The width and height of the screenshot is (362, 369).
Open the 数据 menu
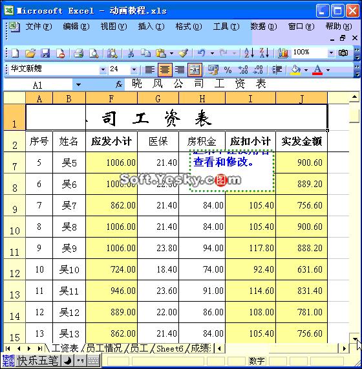(264, 27)
